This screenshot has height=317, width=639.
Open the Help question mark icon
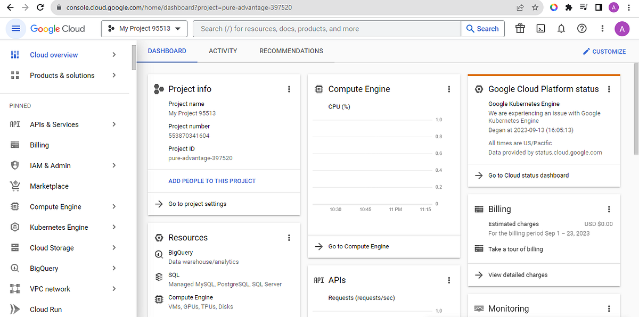click(581, 28)
